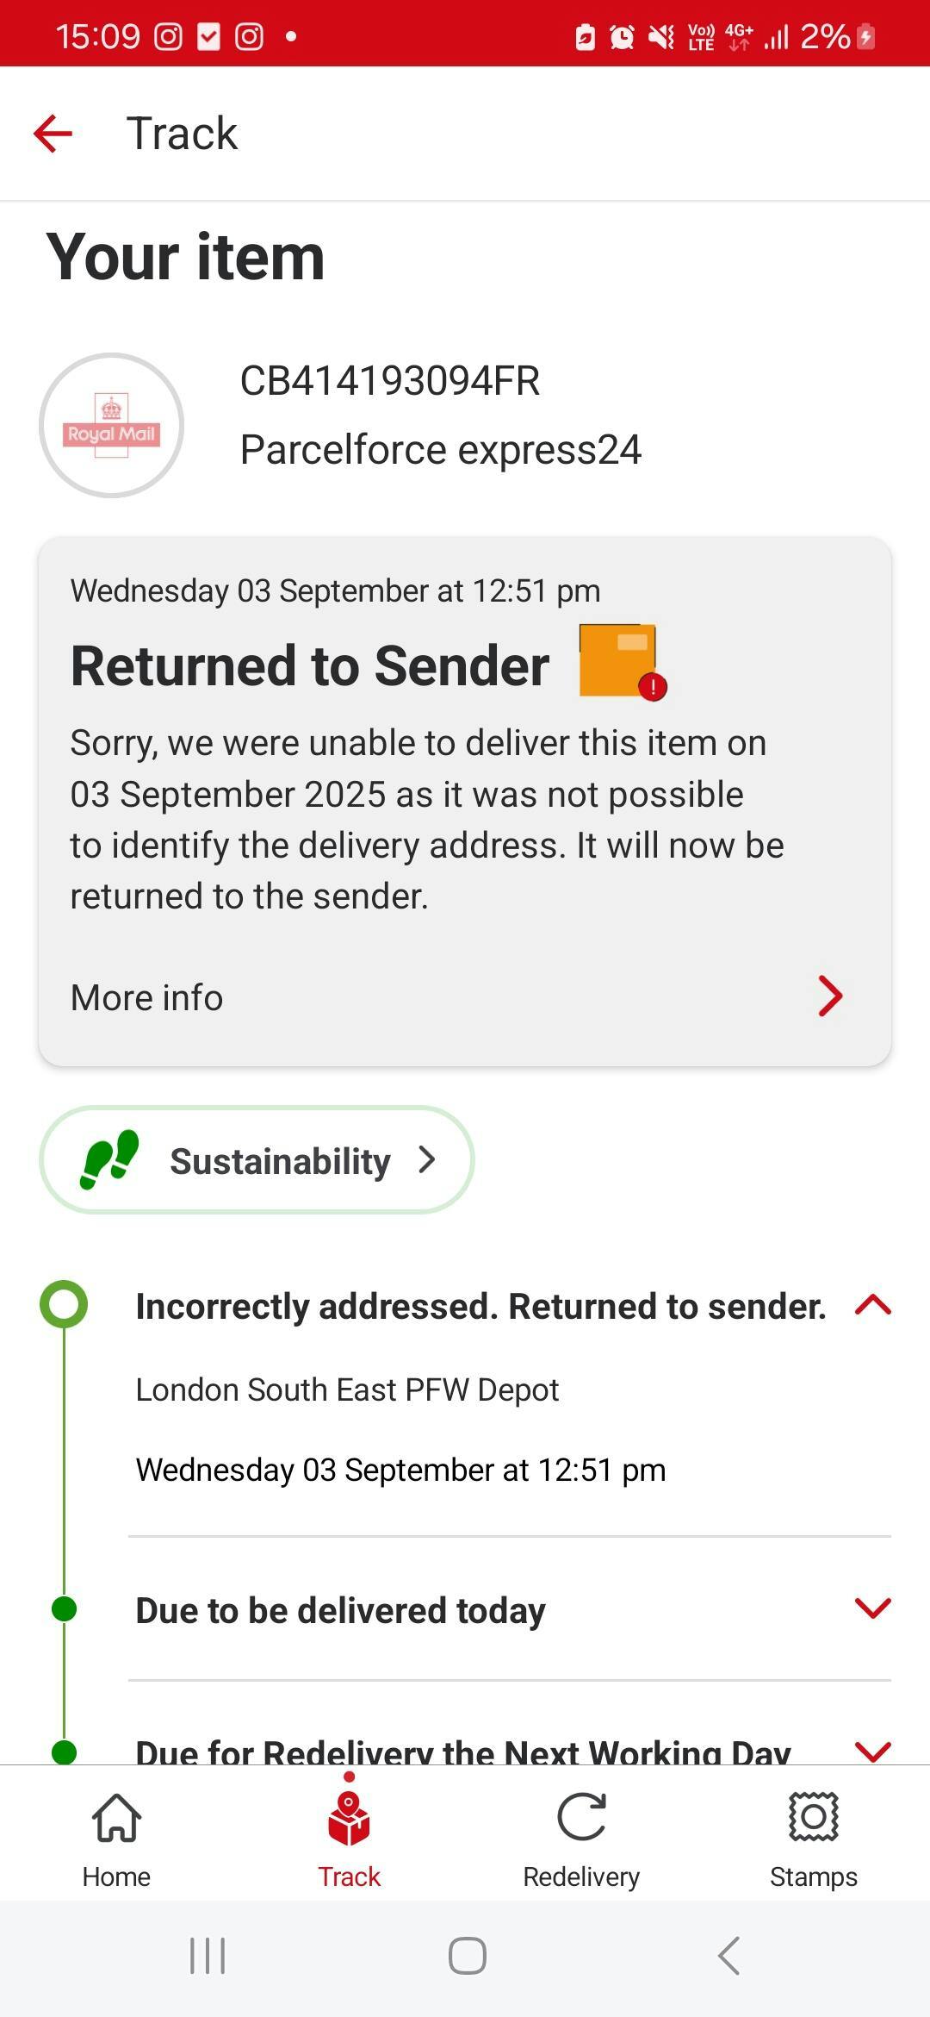Viewport: 930px width, 2017px height.
Task: Tap the orange parcel alert icon
Action: pyautogui.click(x=623, y=662)
